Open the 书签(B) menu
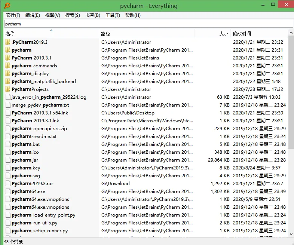Viewport: 294px width, 245px height. coord(93,15)
